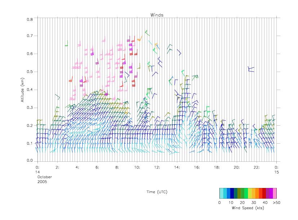Select the 0.0 altitude tick label

(x=30, y=161)
